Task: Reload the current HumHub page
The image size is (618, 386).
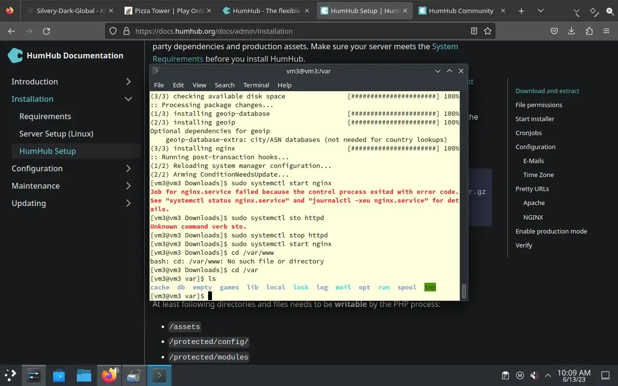Action: point(46,31)
